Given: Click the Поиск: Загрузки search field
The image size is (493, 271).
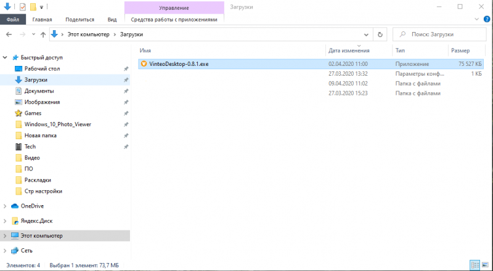Looking at the screenshot, I should coord(439,34).
